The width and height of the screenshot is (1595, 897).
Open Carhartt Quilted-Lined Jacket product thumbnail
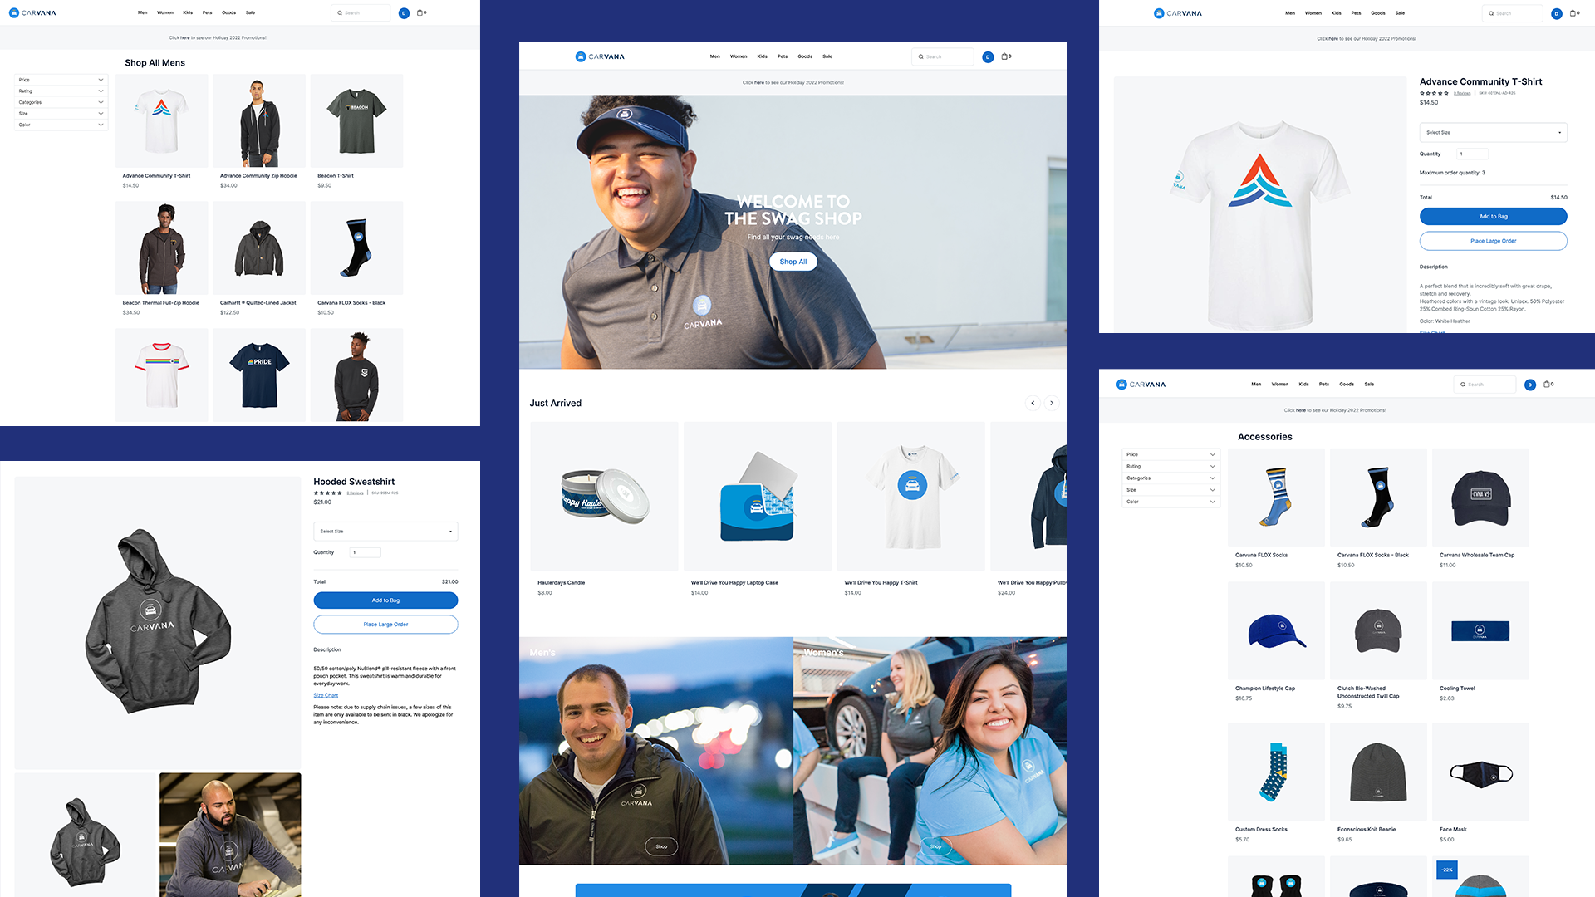(259, 248)
